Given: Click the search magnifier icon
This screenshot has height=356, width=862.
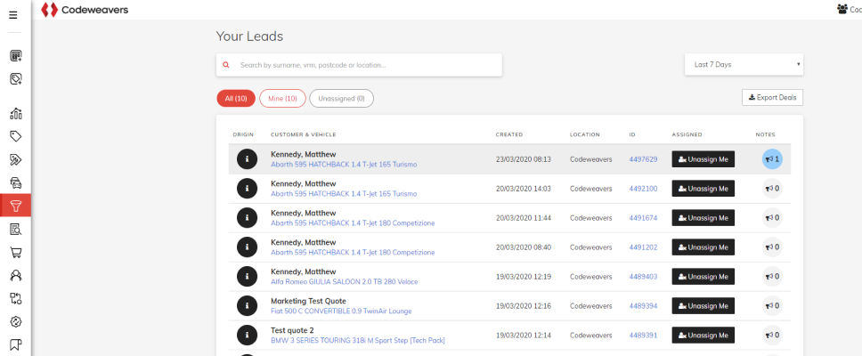Looking at the screenshot, I should click(x=225, y=65).
